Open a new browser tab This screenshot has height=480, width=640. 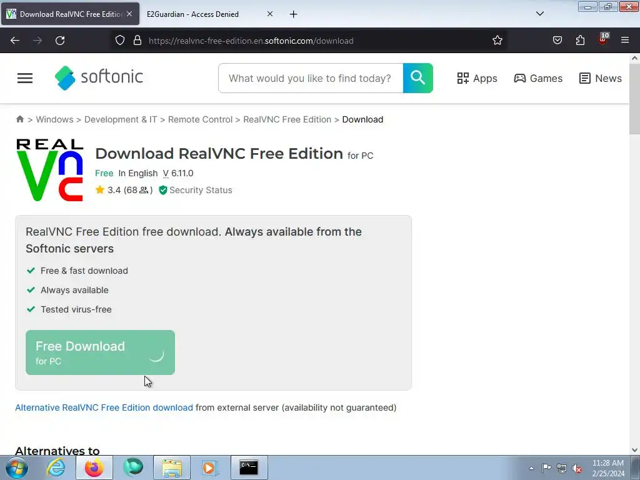294,14
